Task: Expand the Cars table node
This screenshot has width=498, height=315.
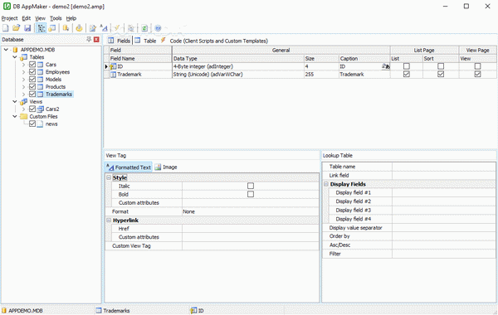Action: pos(23,65)
